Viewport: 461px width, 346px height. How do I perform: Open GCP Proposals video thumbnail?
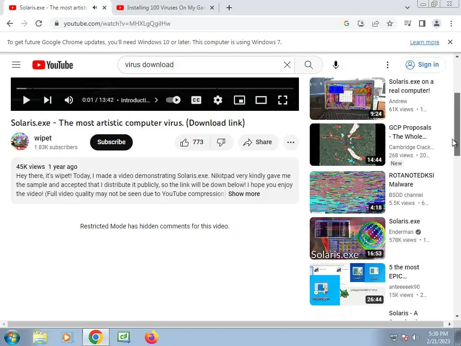[x=347, y=145]
